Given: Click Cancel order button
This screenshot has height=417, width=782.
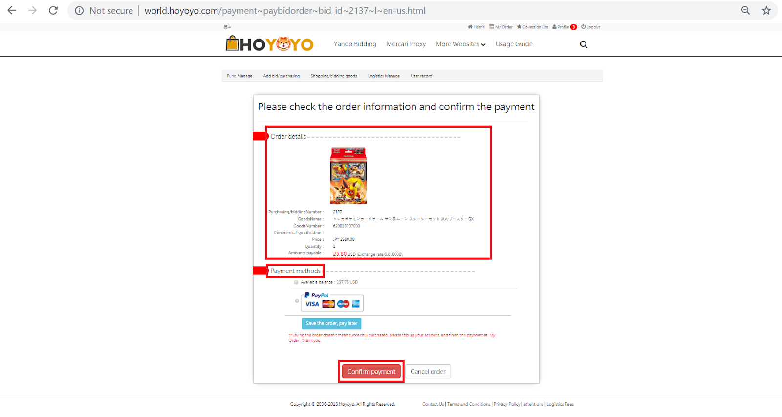Looking at the screenshot, I should pos(428,372).
